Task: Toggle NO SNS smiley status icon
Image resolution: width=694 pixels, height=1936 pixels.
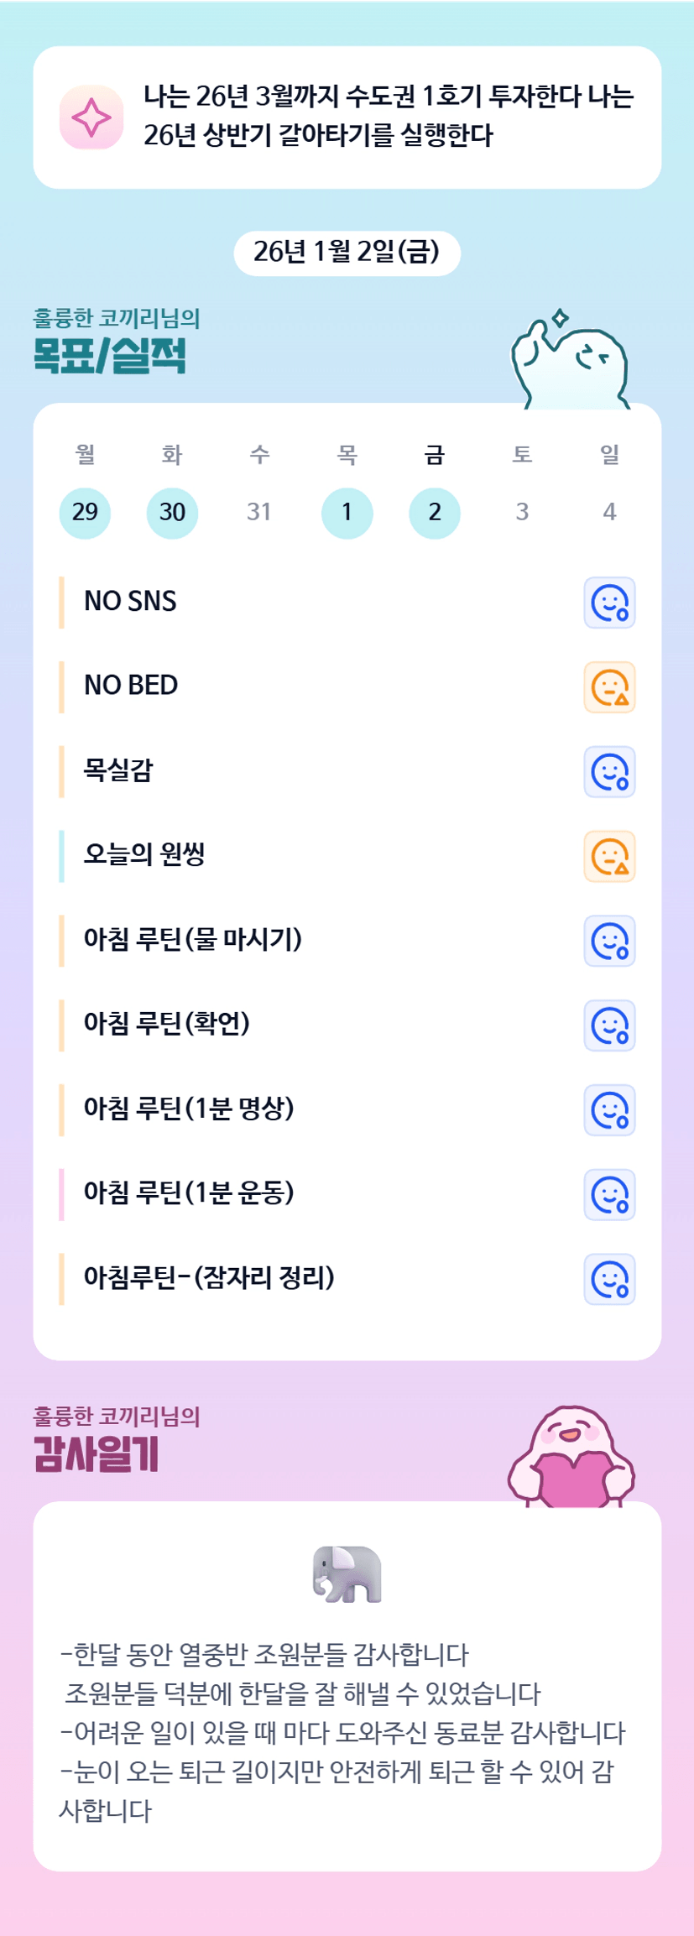Action: click(x=609, y=603)
